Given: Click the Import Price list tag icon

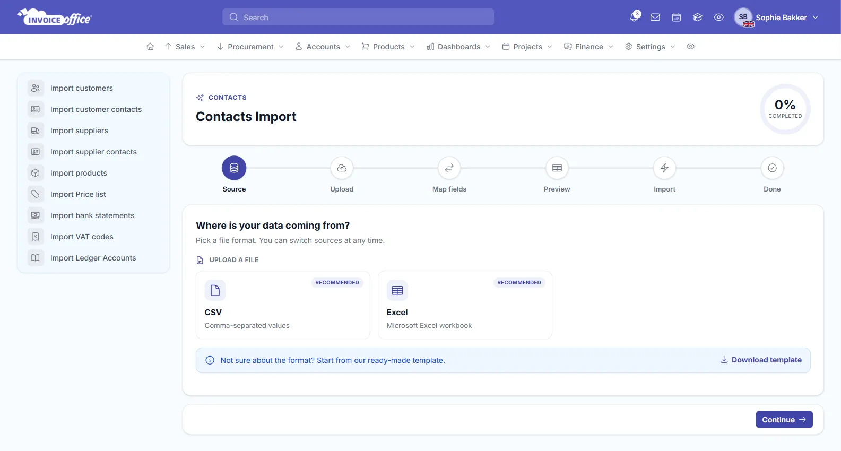Looking at the screenshot, I should point(36,194).
